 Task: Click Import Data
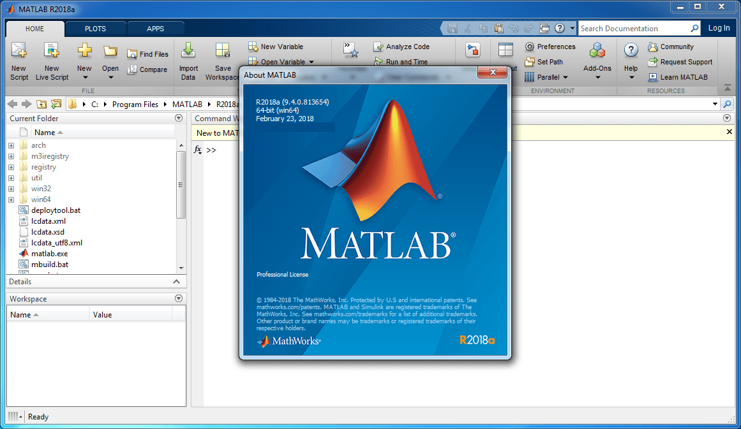tap(188, 61)
